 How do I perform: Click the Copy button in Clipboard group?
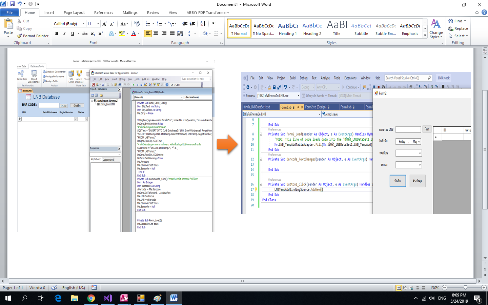(x=24, y=28)
